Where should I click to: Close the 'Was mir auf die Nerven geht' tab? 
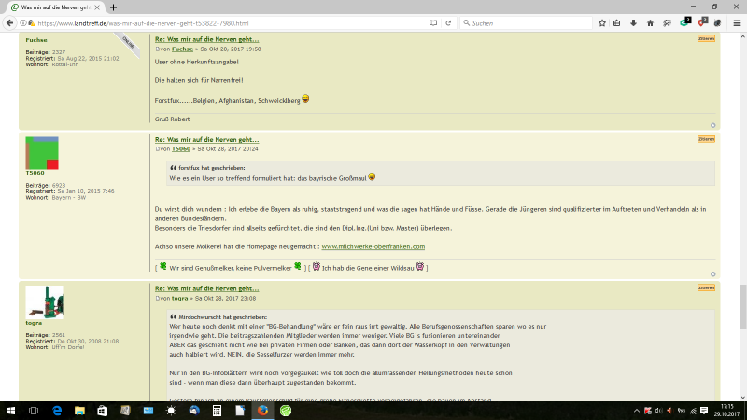(97, 7)
